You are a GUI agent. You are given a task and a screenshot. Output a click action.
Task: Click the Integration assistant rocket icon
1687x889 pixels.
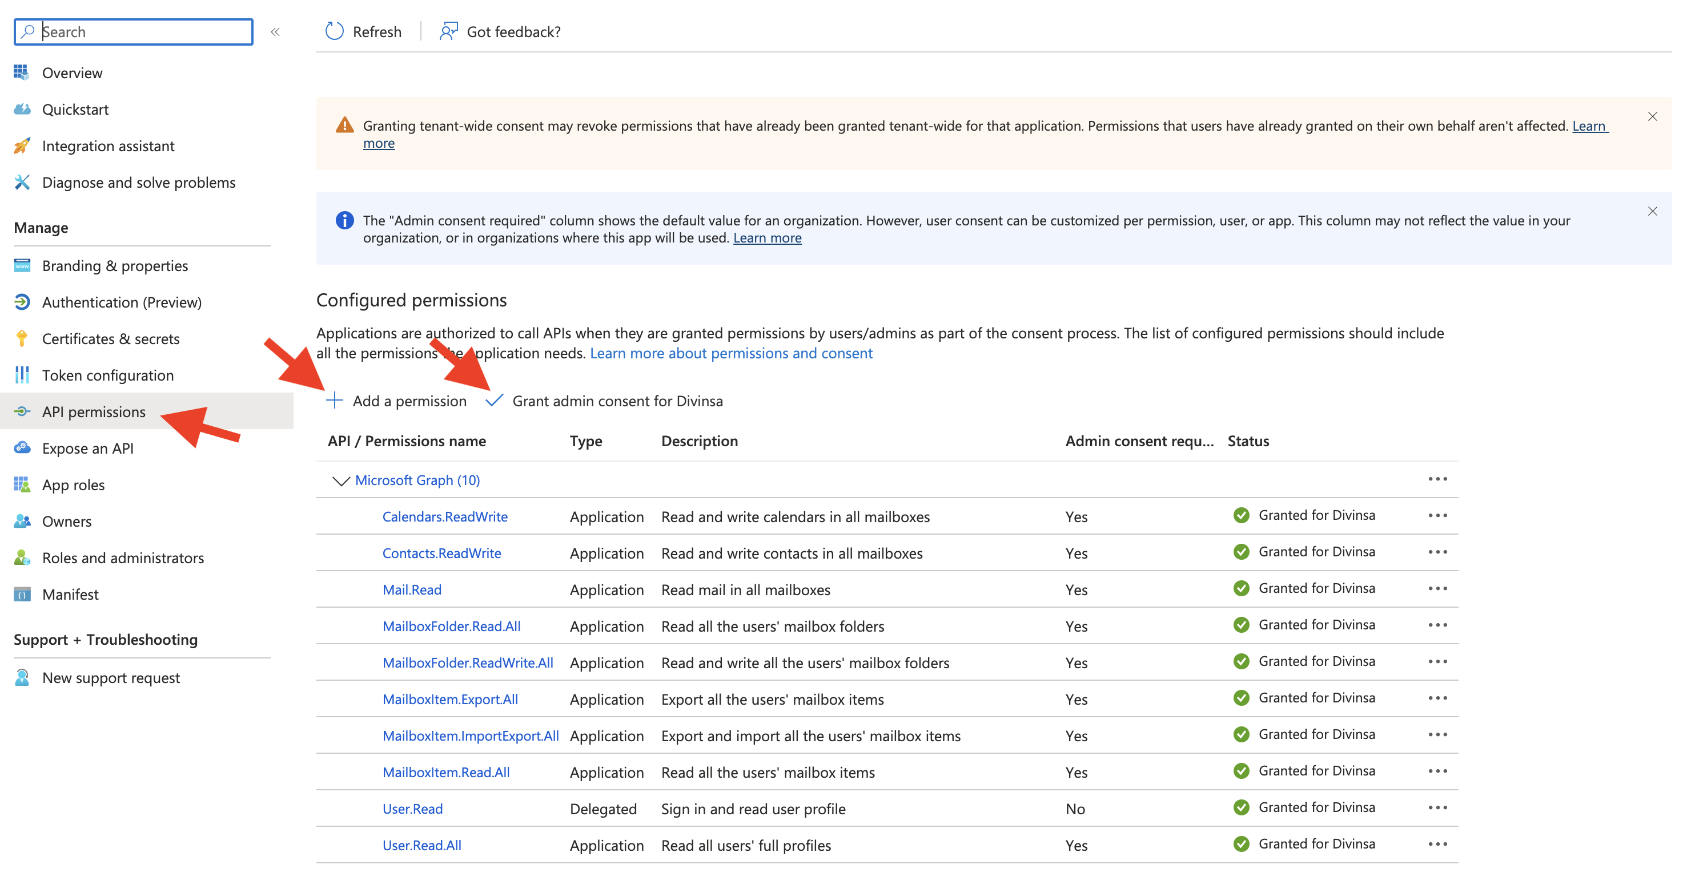22,146
